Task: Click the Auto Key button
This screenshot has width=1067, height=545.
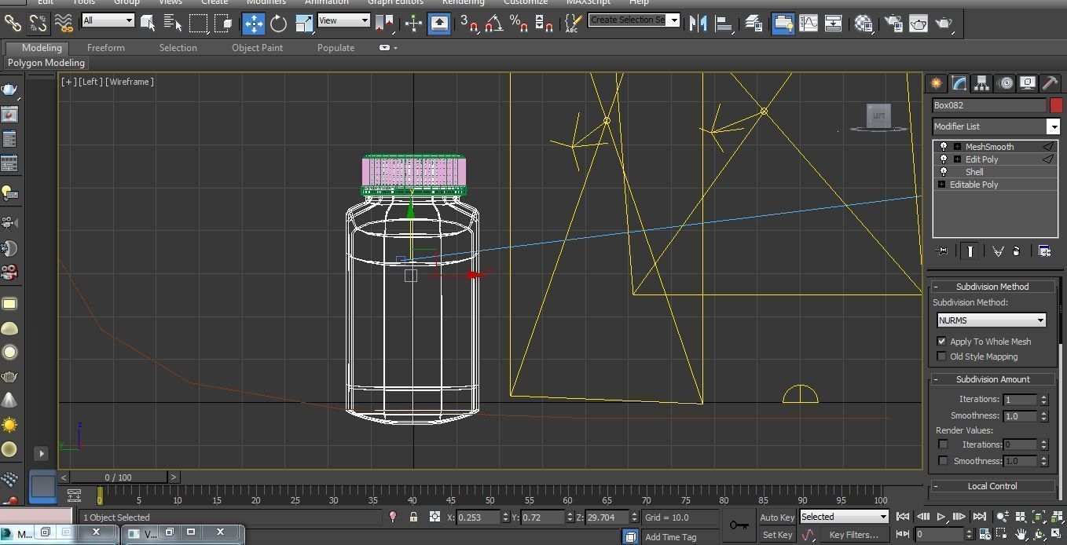Action: (777, 518)
